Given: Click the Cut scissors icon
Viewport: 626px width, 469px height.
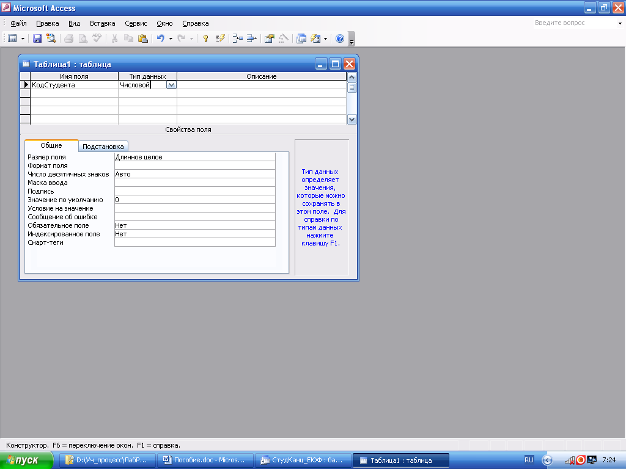Looking at the screenshot, I should (x=114, y=38).
